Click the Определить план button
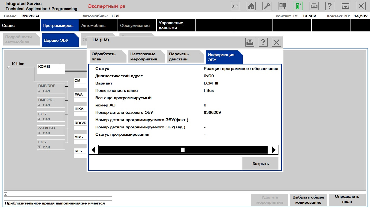Image resolution: width=370 pixels, height=208 pixels. [347, 199]
